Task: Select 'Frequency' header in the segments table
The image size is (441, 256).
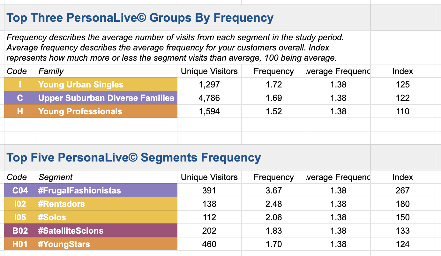Action: [274, 177]
